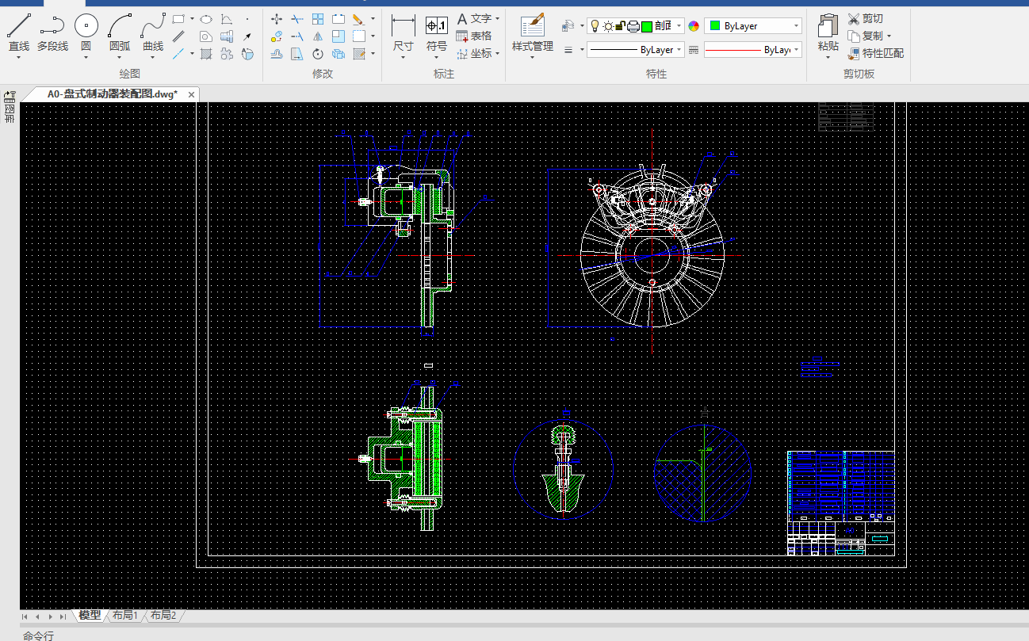Use the Rotate tool
The height and width of the screenshot is (641, 1029).
318,54
